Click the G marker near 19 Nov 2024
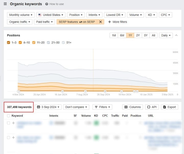The image size is (184, 154). 122,91
